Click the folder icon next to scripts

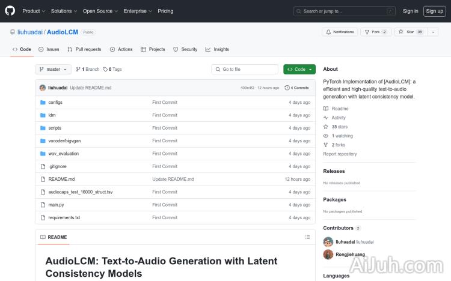43,128
